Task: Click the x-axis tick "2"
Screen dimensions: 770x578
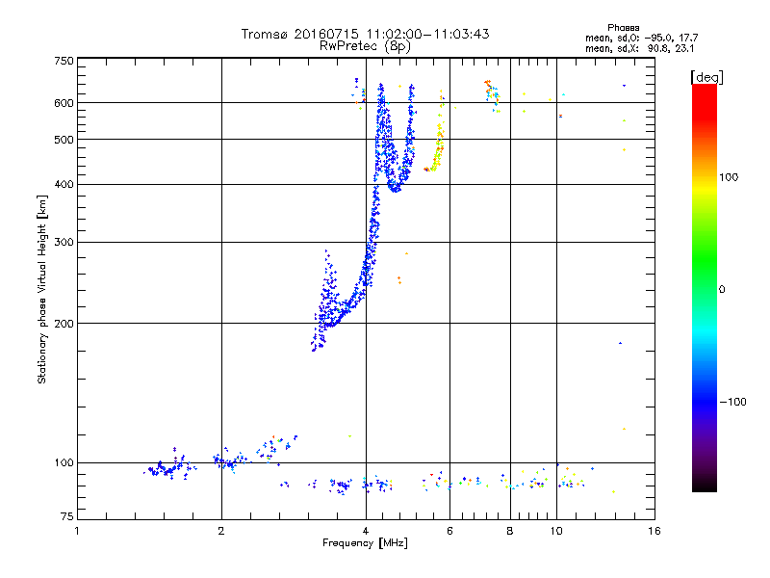Action: (x=221, y=531)
